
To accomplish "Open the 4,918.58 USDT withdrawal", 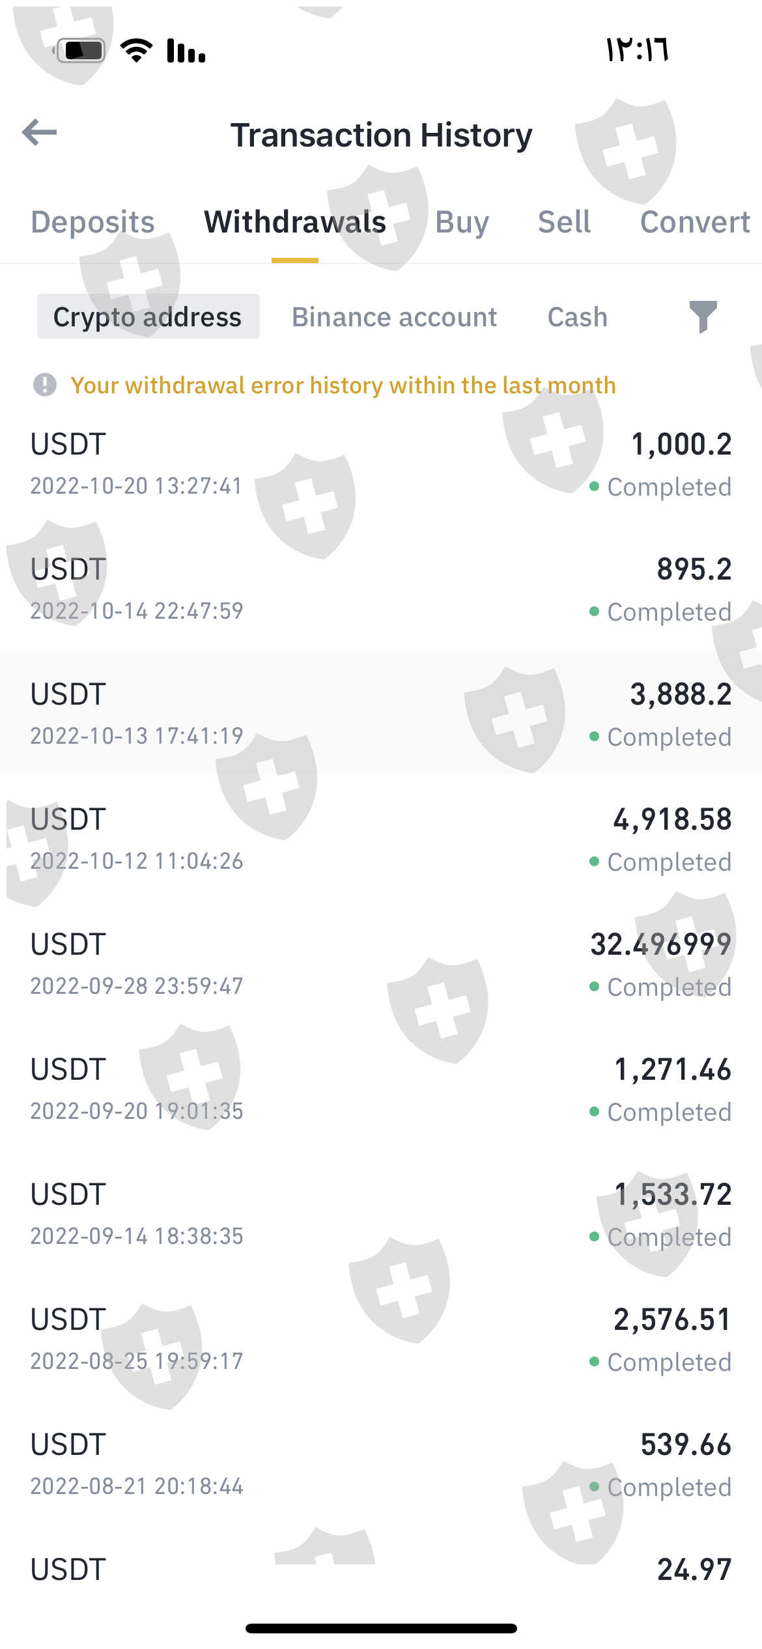I will click(x=381, y=839).
